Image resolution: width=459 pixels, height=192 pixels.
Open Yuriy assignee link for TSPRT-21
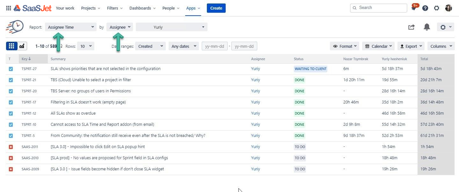point(256,80)
